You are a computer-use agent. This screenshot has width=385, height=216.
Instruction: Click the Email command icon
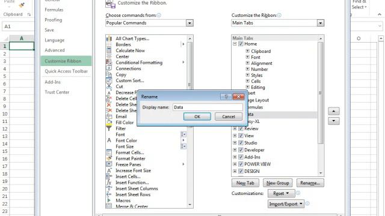coord(109,116)
